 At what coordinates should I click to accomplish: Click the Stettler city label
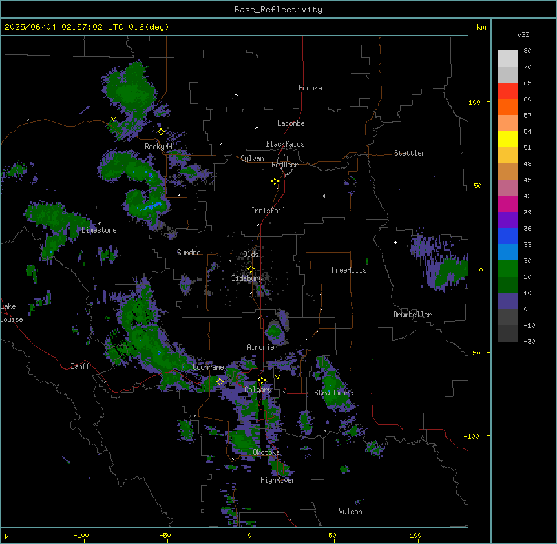410,153
